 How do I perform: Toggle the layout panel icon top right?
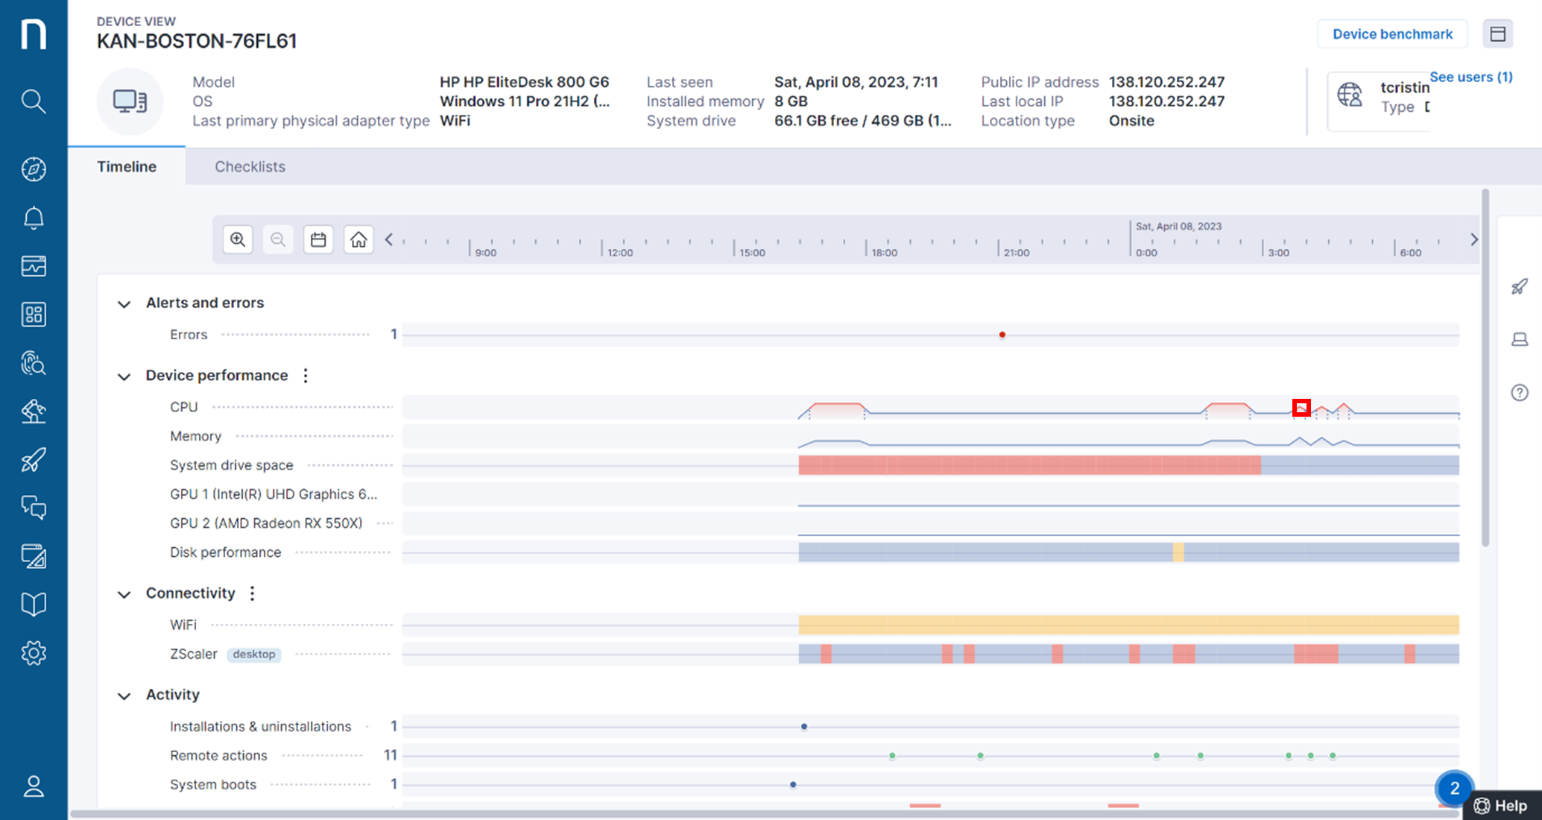[x=1497, y=34]
